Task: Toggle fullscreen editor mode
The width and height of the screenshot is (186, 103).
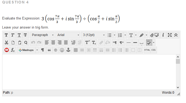Action: (170, 35)
